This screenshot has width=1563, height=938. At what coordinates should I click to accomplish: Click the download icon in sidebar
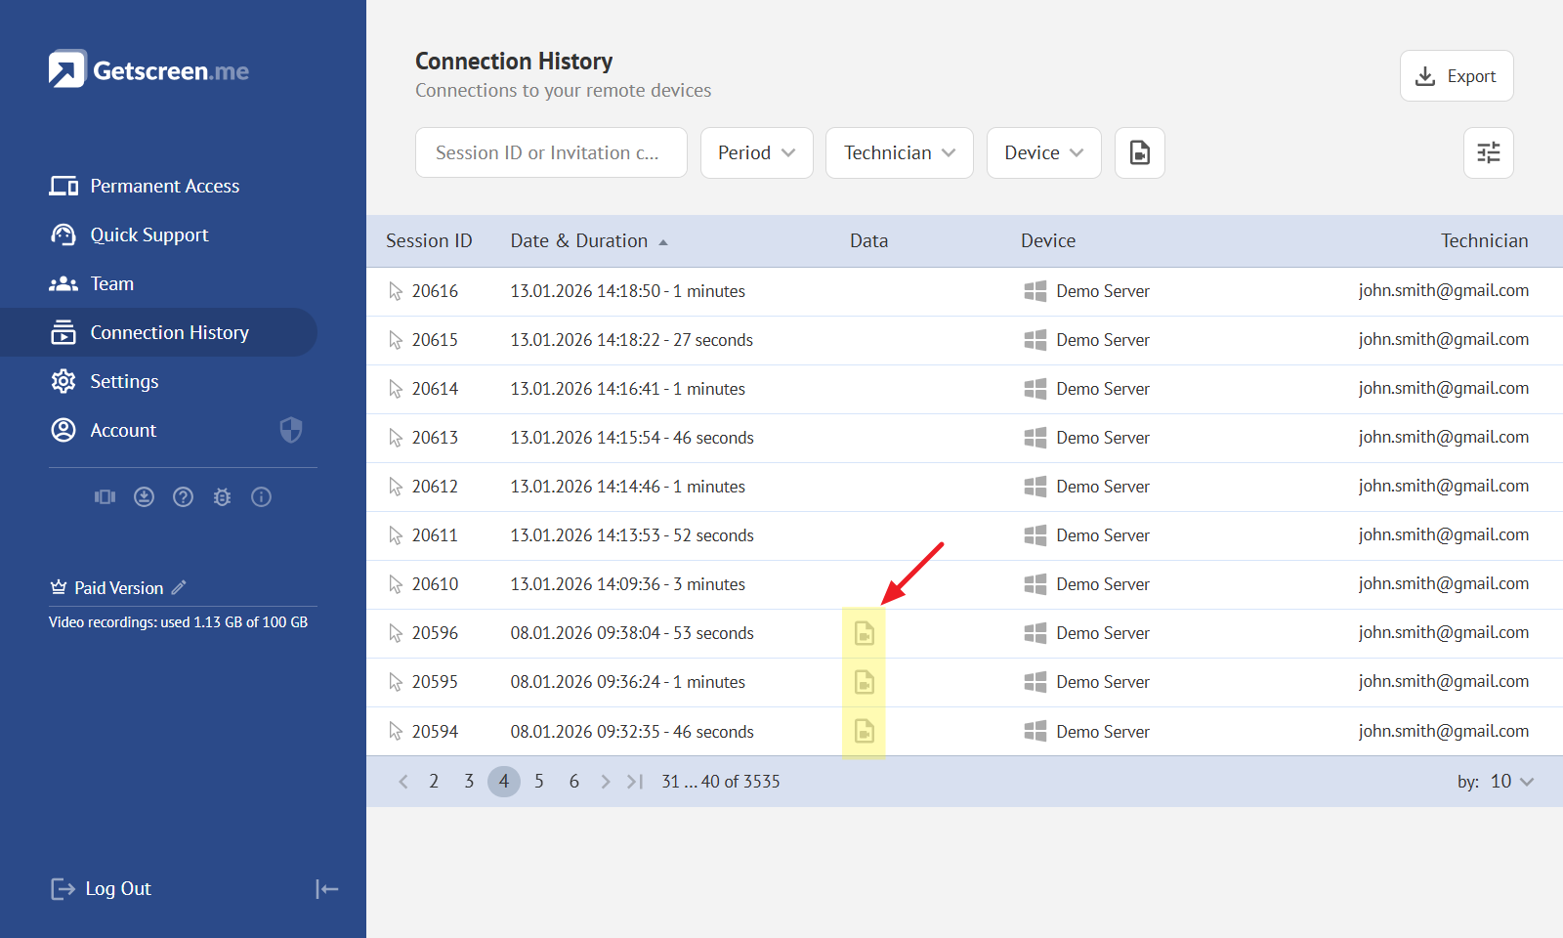[144, 497]
